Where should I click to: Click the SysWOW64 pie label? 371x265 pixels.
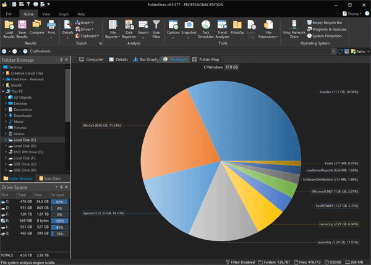[x=337, y=206]
